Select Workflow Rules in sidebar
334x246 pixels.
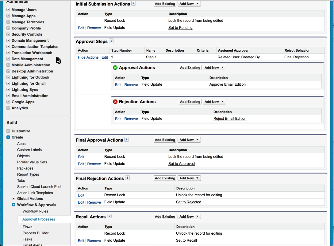click(35, 211)
